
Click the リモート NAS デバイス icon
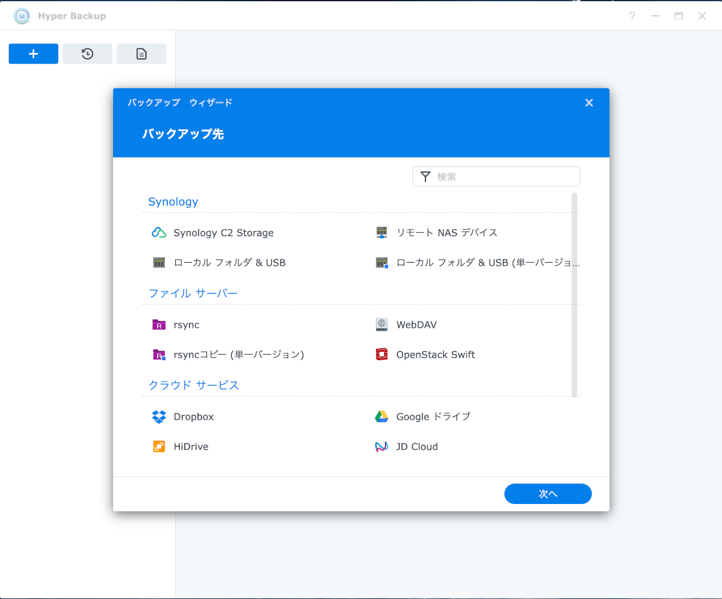tap(381, 233)
